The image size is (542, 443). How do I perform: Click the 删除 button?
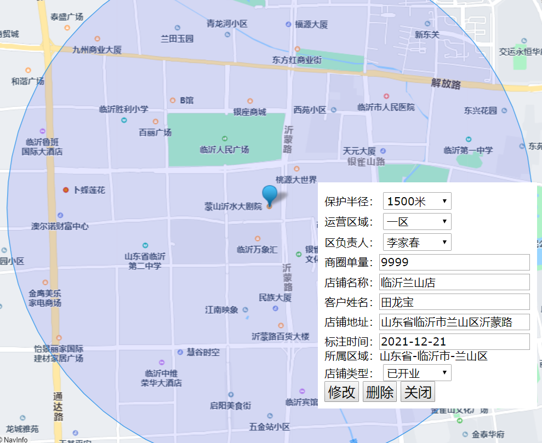[x=380, y=392]
